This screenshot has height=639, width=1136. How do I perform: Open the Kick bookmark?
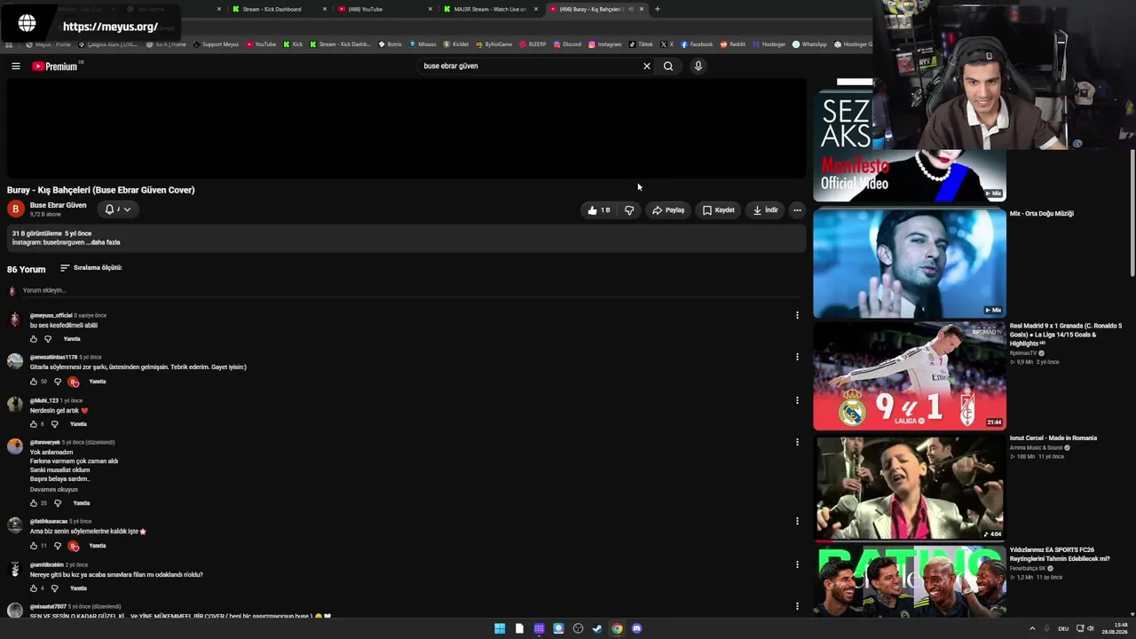pyautogui.click(x=293, y=44)
